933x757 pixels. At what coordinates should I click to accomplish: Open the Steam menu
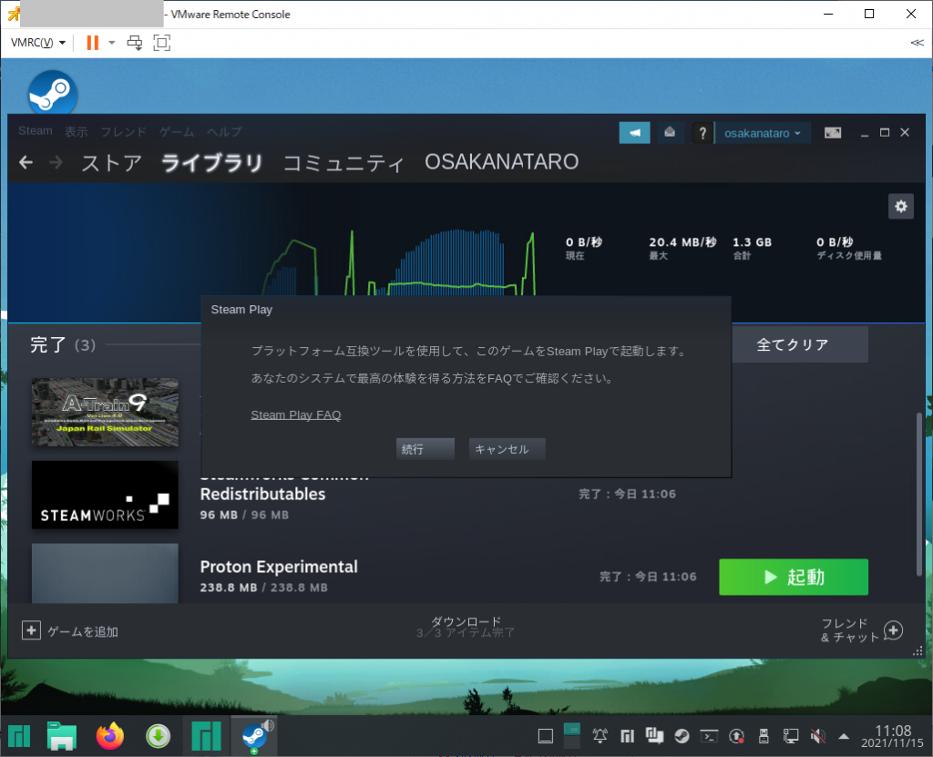tap(36, 131)
